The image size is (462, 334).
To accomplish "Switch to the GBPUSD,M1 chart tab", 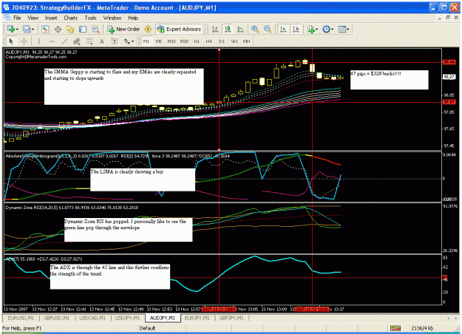I will click(57, 318).
